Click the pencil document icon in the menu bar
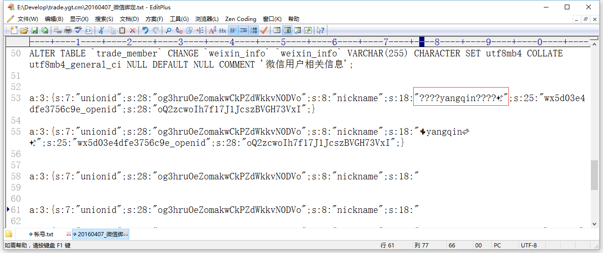The height and width of the screenshot is (253, 603). pyautogui.click(x=10, y=19)
